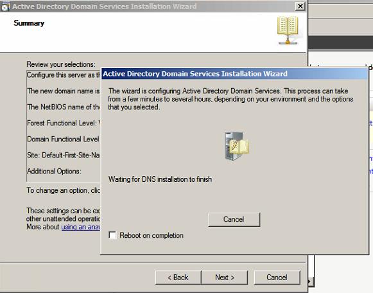Enable Reboot on completion checkbox
The image size is (373, 293).
coord(112,235)
